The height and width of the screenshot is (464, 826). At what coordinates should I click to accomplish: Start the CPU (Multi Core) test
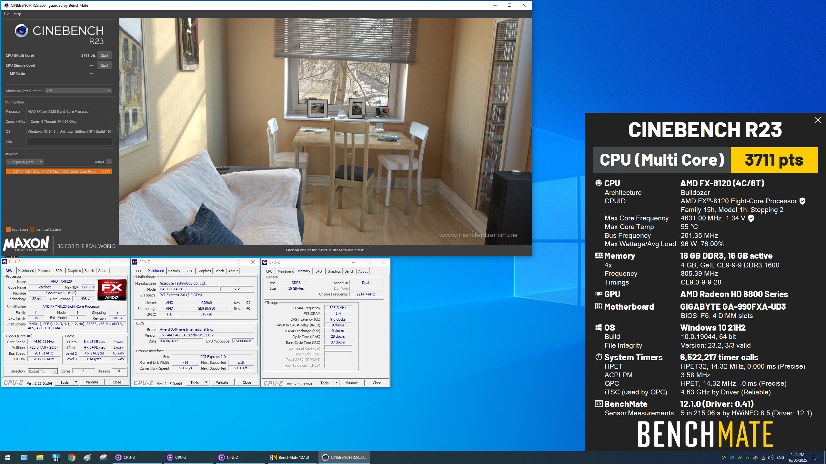coord(105,55)
